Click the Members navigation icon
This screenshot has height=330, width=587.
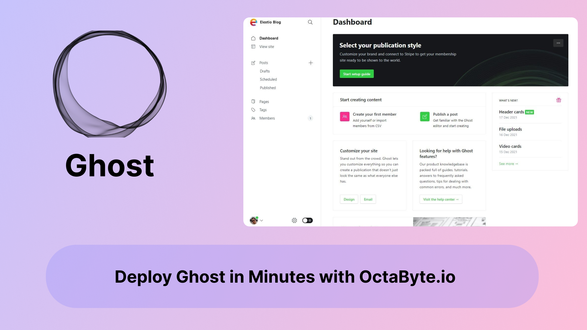pos(253,118)
